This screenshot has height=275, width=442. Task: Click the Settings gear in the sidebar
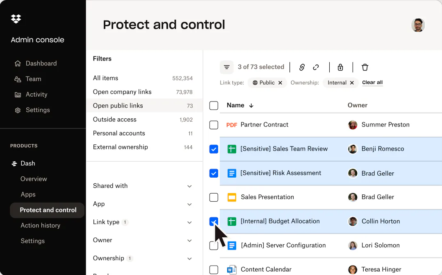[17, 110]
